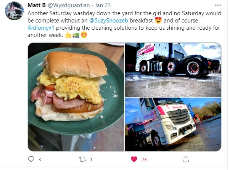The width and height of the screenshot is (230, 170).
Task: Click the tweet body text
Action: coord(124,24)
